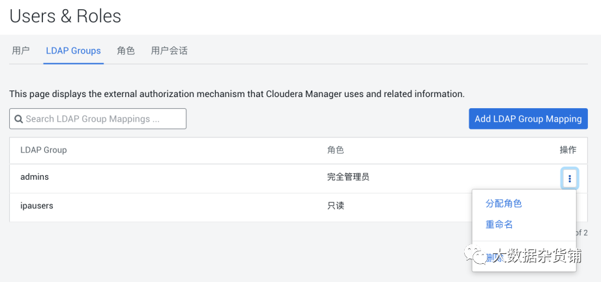Click the magnifier icon in search box

point(19,119)
